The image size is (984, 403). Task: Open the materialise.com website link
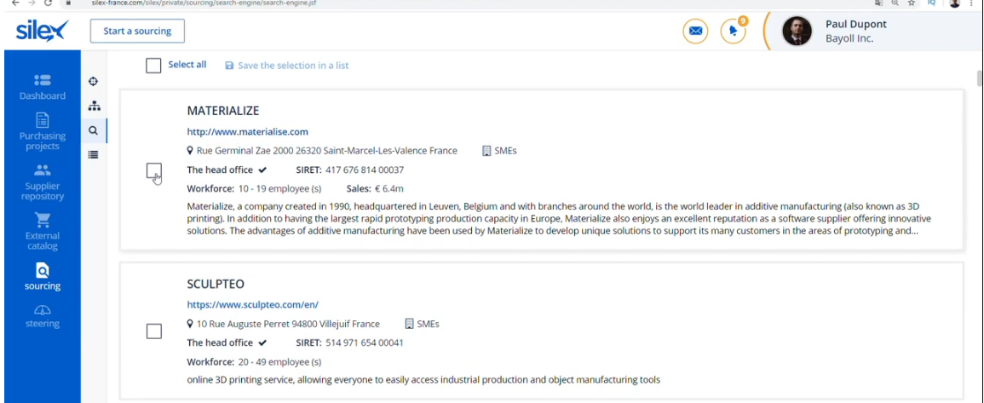[247, 132]
